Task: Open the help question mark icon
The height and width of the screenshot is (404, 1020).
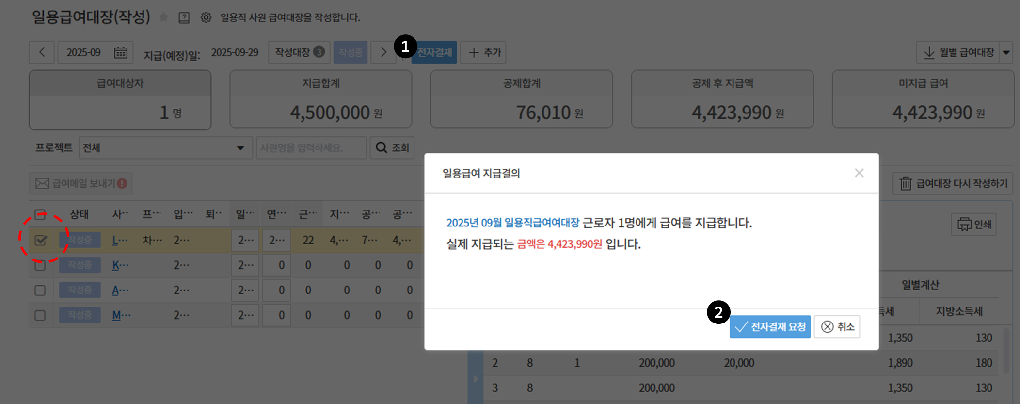Action: pos(184,18)
